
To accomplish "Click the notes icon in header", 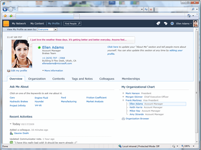I will tap(165, 23).
